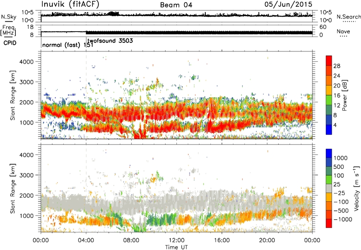Click the 08:00 time axis tick label
The width and height of the screenshot is (361, 250).
coord(131,241)
